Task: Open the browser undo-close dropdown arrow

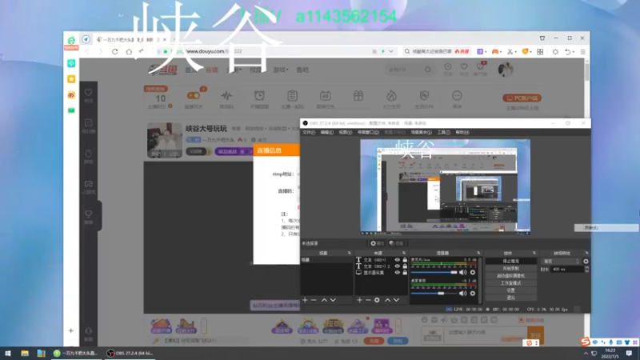Action: [x=574, y=52]
